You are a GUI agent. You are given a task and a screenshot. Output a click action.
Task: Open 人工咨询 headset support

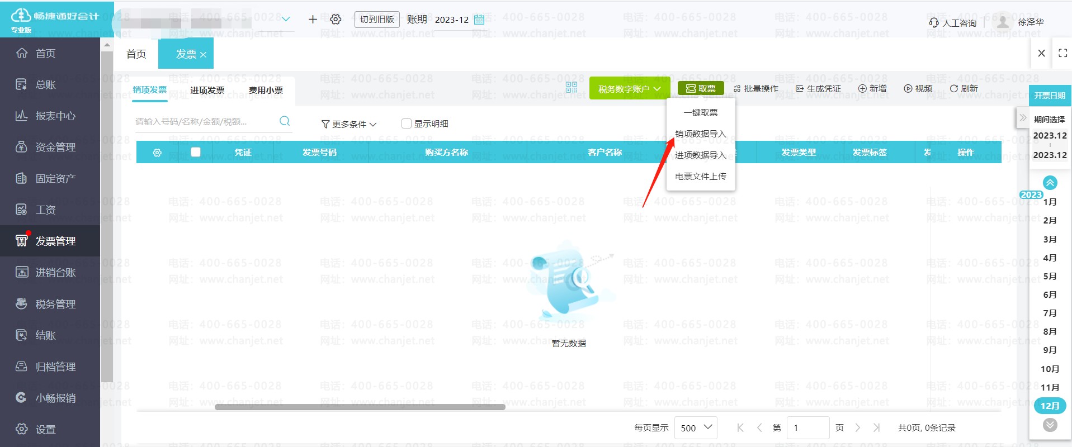click(x=953, y=22)
